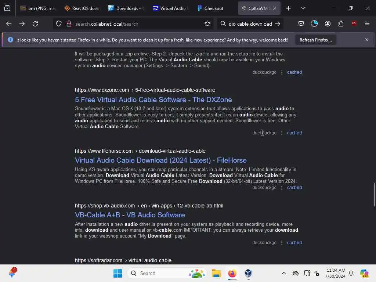Image resolution: width=376 pixels, height=282 pixels.
Task: Go back to the previous page
Action: (x=9, y=24)
